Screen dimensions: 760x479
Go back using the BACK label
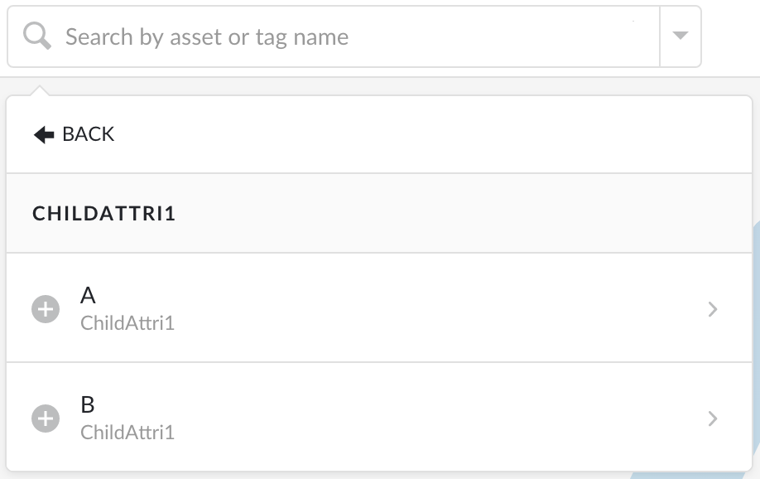[x=89, y=134]
